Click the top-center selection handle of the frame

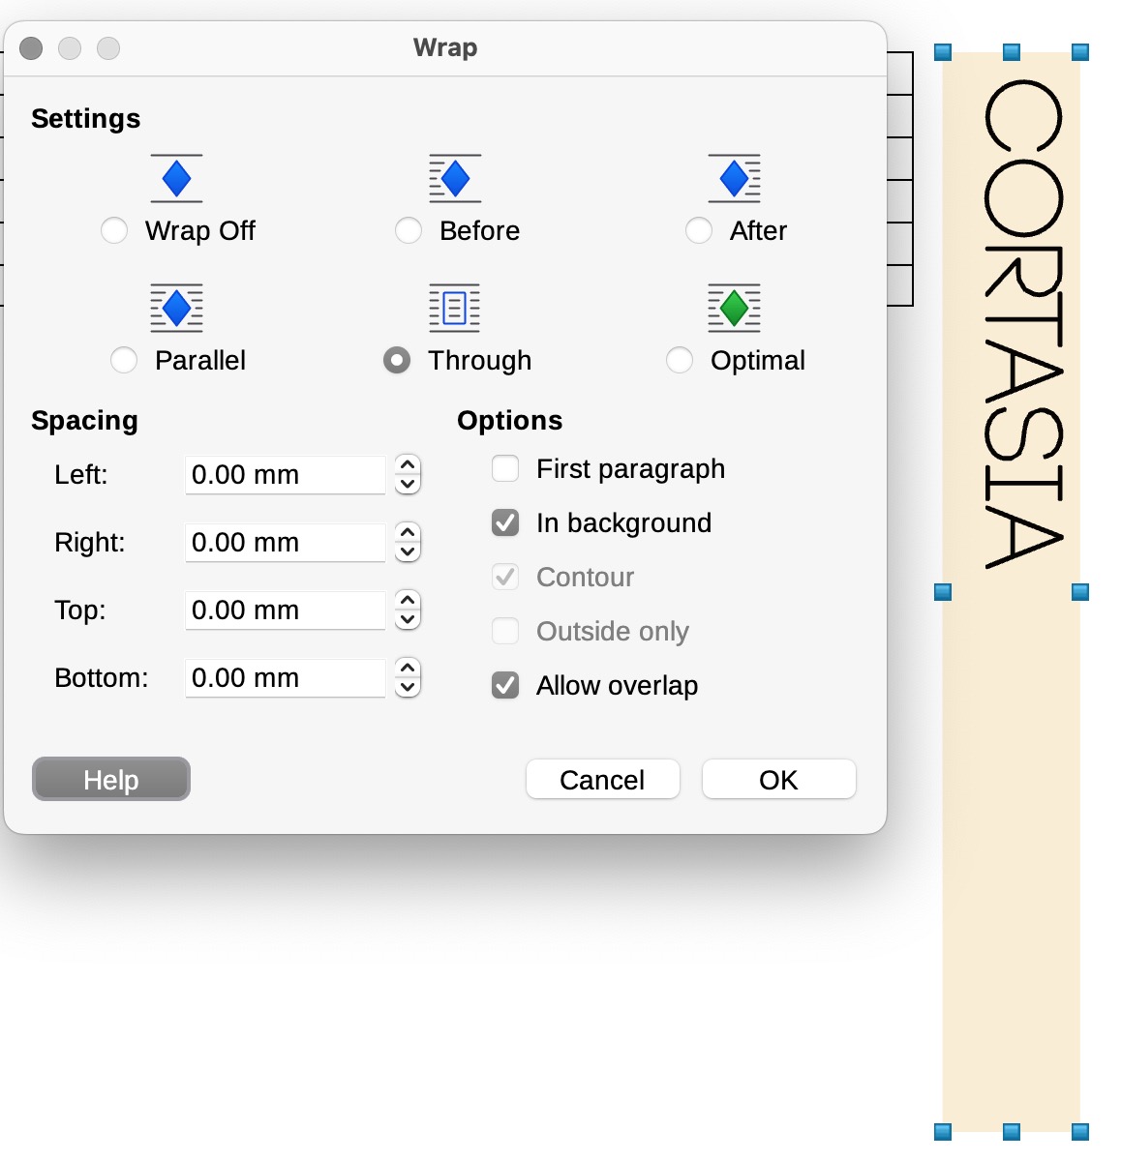pyautogui.click(x=1012, y=51)
